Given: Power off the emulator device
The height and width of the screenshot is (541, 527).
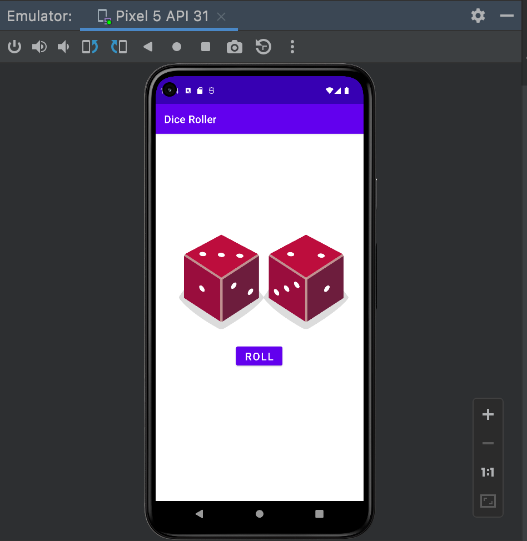Looking at the screenshot, I should (x=14, y=47).
